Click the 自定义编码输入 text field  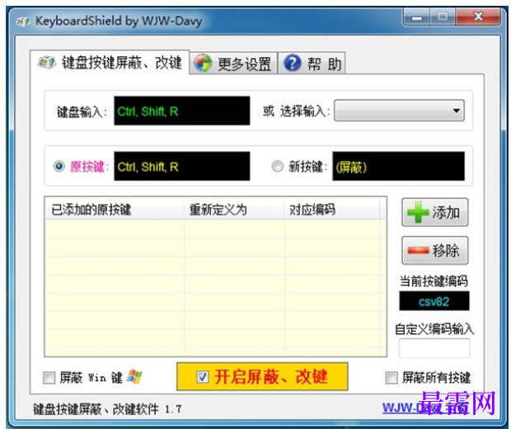434,348
